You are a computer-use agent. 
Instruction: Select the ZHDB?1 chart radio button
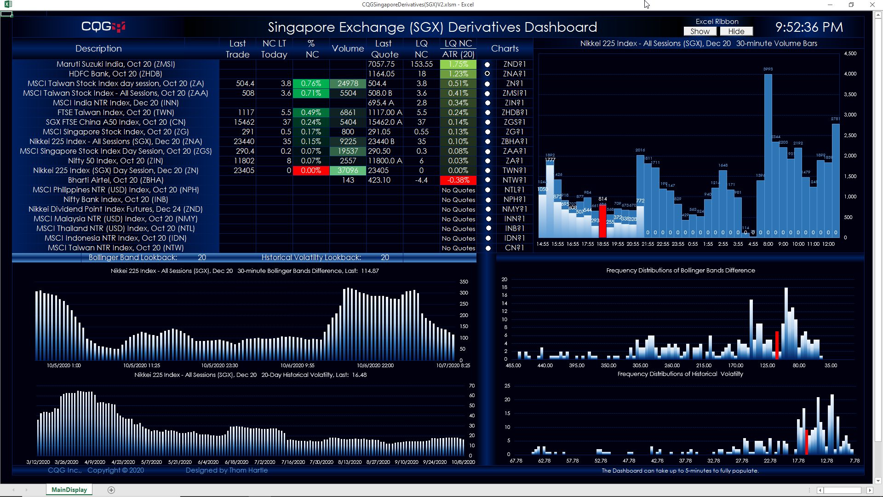(487, 113)
